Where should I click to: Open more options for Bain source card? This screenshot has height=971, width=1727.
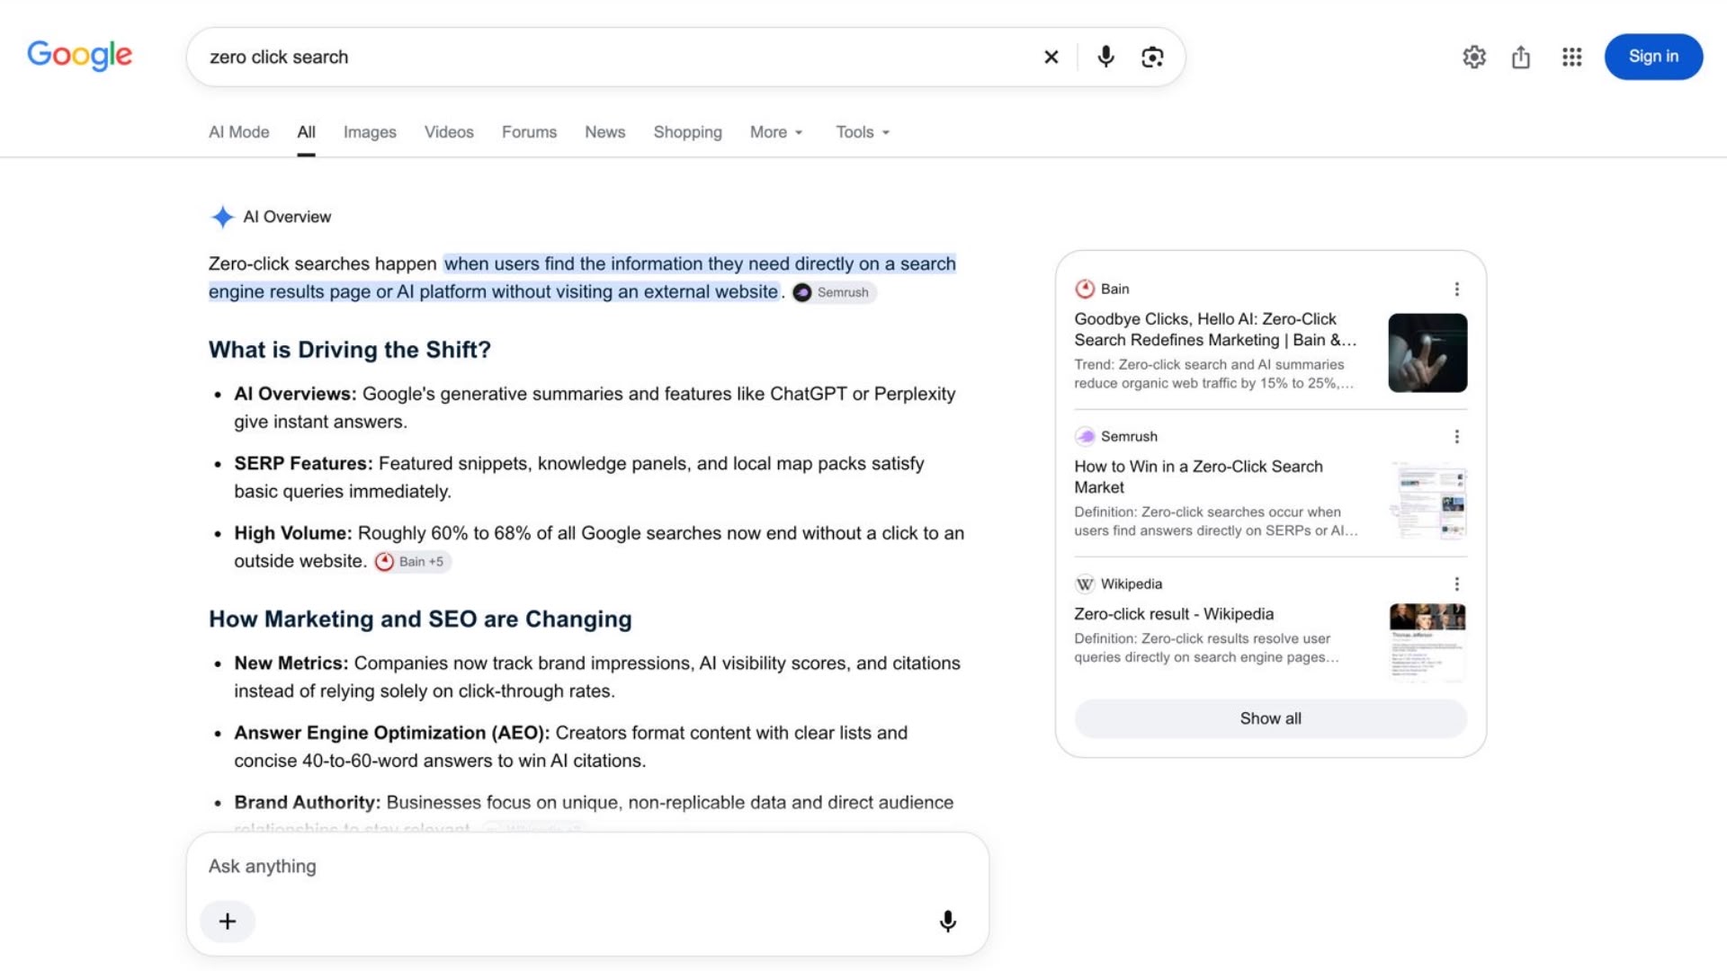click(1456, 289)
